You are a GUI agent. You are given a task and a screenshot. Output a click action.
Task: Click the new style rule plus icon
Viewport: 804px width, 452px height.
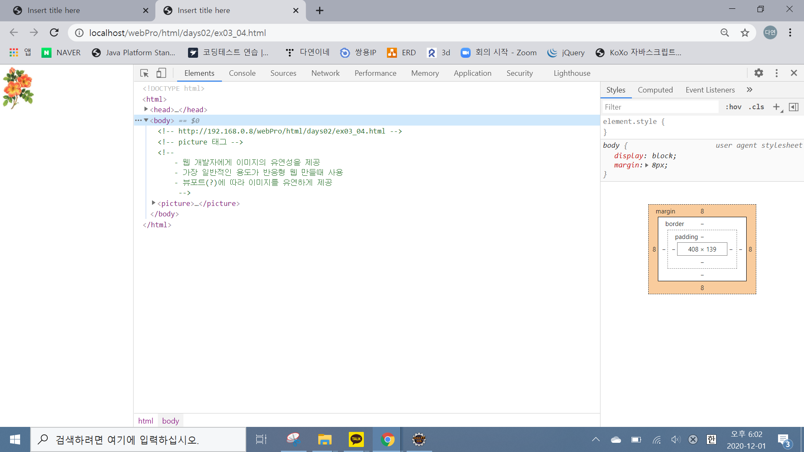point(776,107)
